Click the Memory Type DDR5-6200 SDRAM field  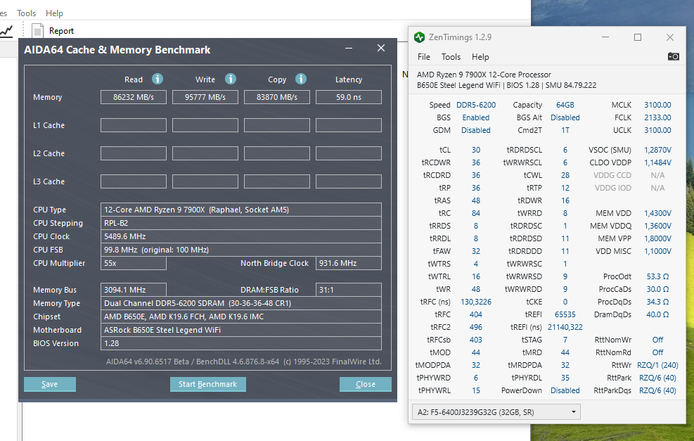241,303
